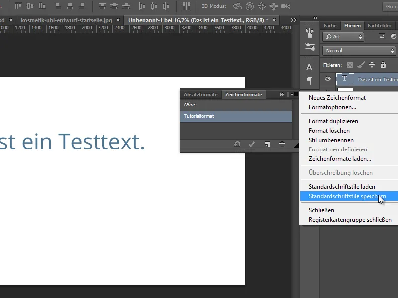
Task: Switch to the Farbe tab
Action: click(x=330, y=26)
